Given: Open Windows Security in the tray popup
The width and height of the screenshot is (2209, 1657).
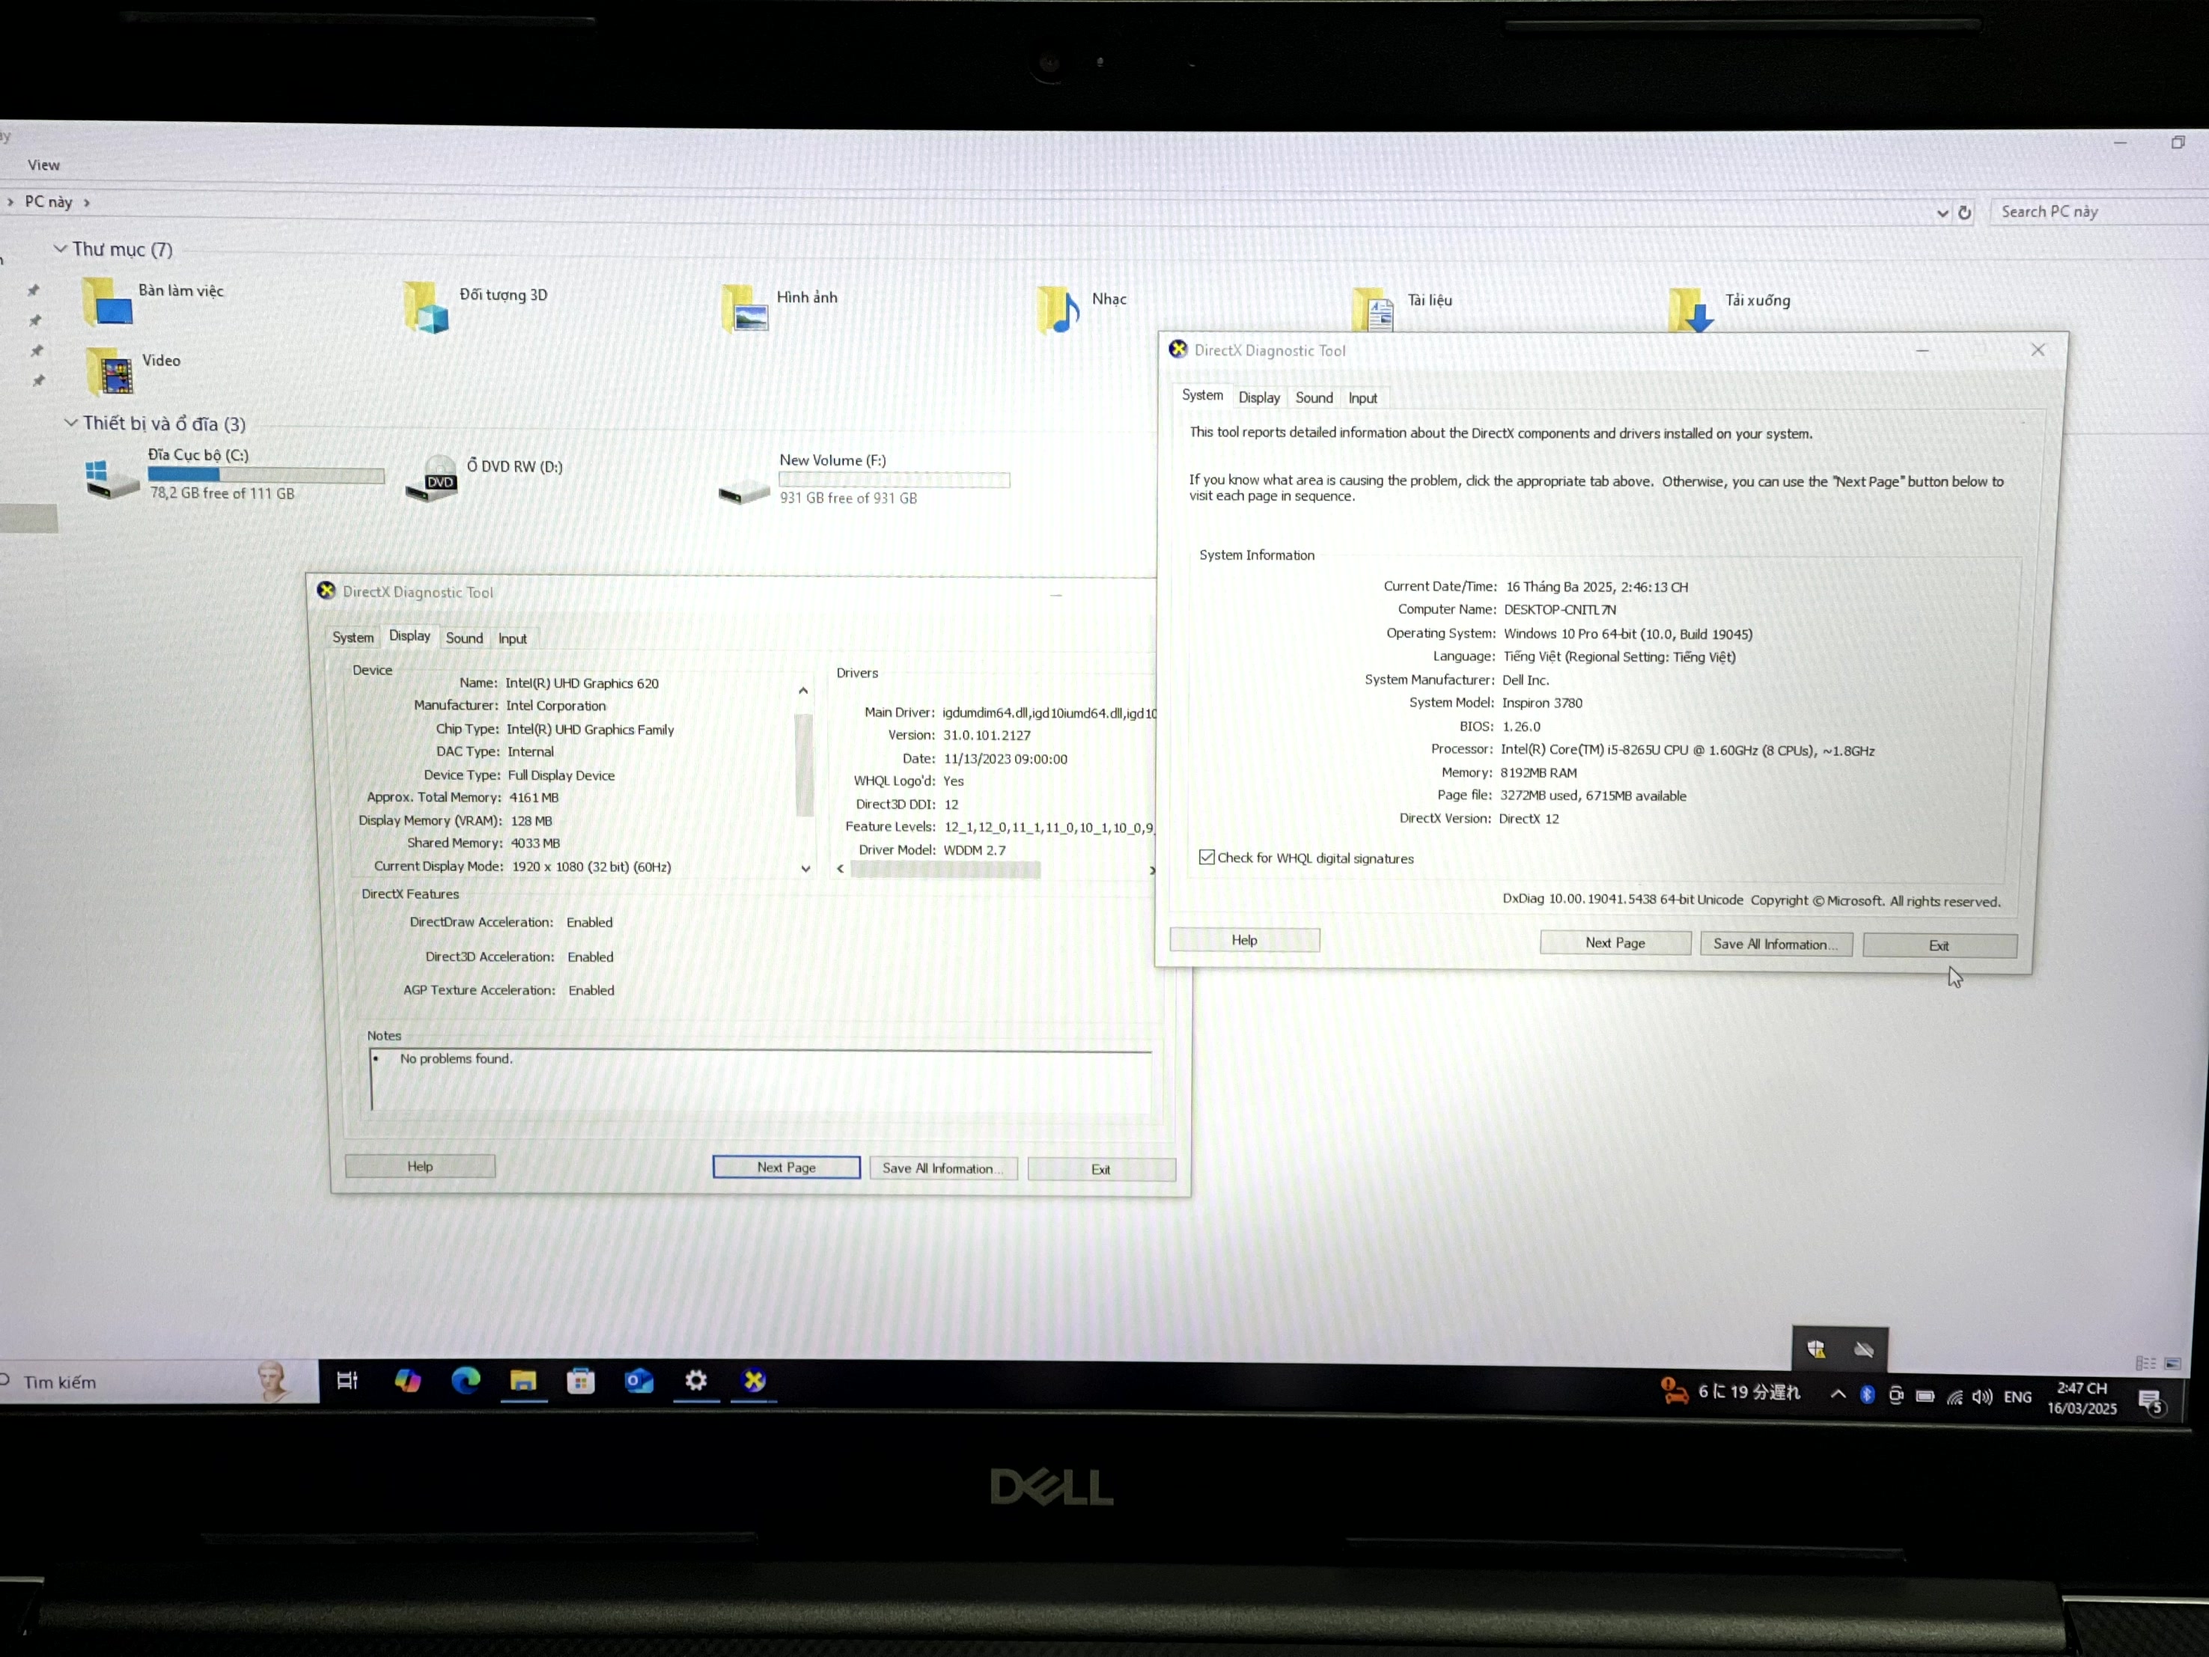Looking at the screenshot, I should point(1817,1349).
